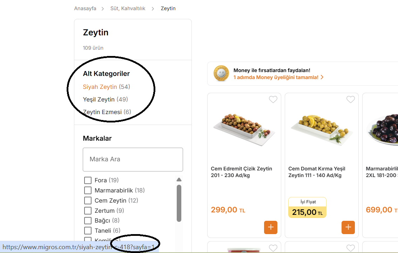Navigate to Anasayfa breadcrumb

[85, 8]
